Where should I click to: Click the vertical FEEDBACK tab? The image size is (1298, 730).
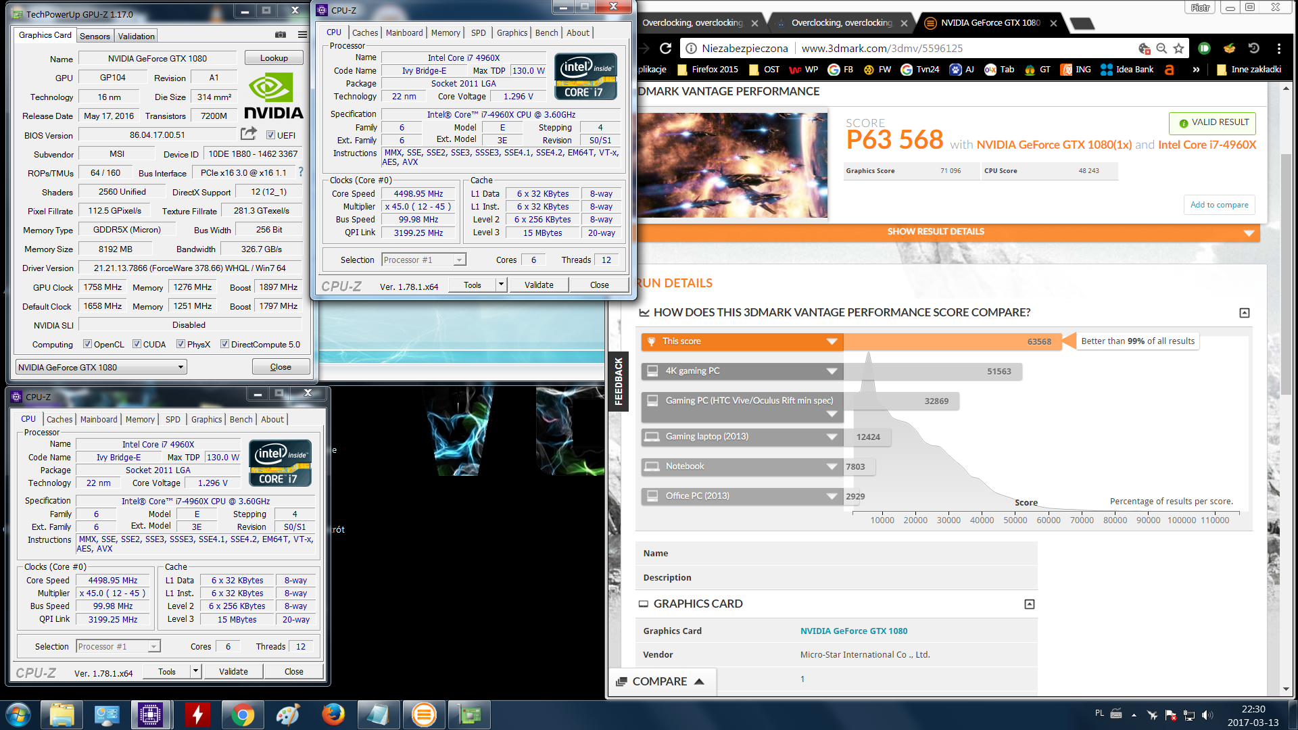coord(617,381)
